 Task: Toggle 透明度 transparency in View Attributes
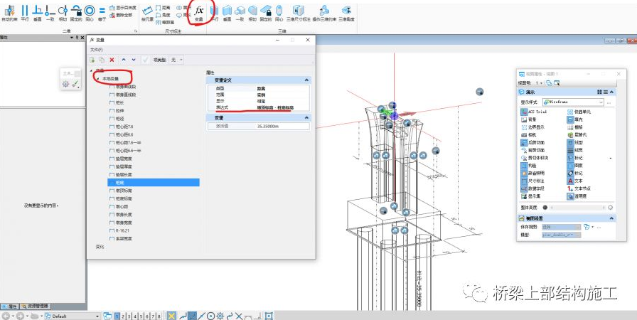click(x=577, y=196)
